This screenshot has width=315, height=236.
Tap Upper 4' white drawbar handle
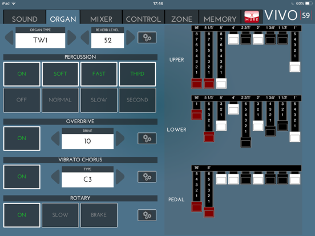(x=233, y=39)
